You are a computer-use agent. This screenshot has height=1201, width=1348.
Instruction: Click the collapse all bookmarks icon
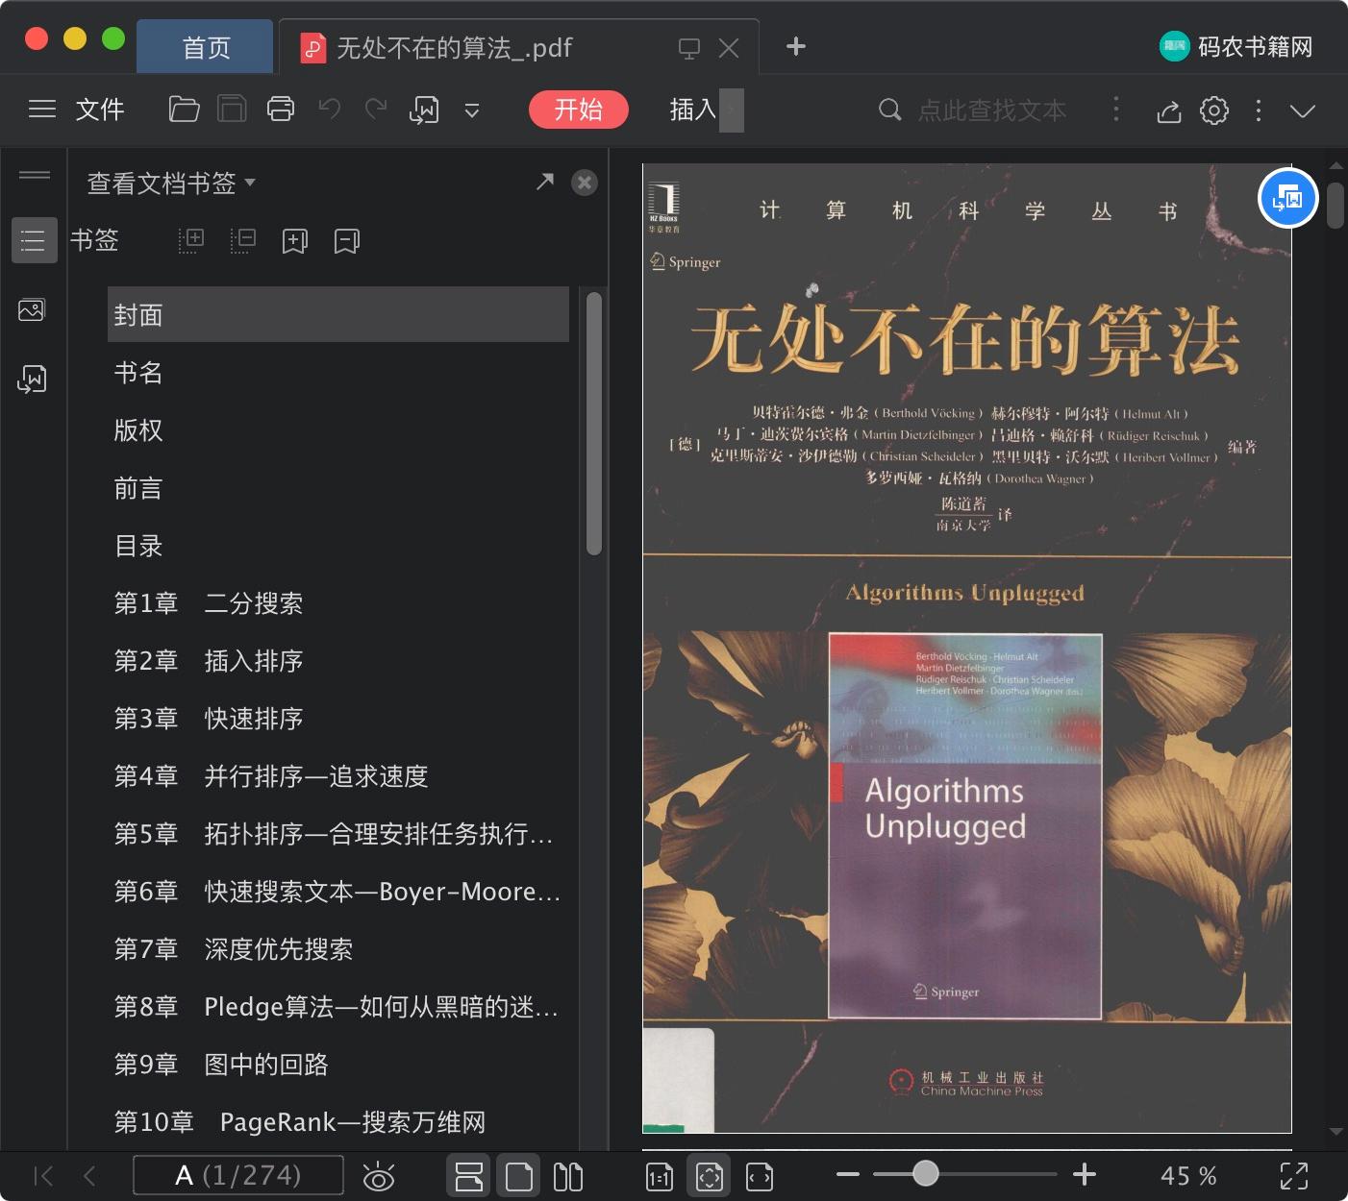[x=243, y=240]
